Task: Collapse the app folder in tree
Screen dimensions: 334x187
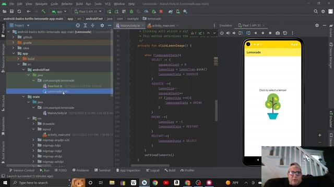Action: coord(14,54)
